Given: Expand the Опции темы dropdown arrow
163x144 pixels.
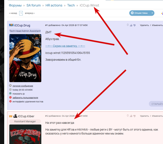Looking at the screenshot, I should coord(152,13).
